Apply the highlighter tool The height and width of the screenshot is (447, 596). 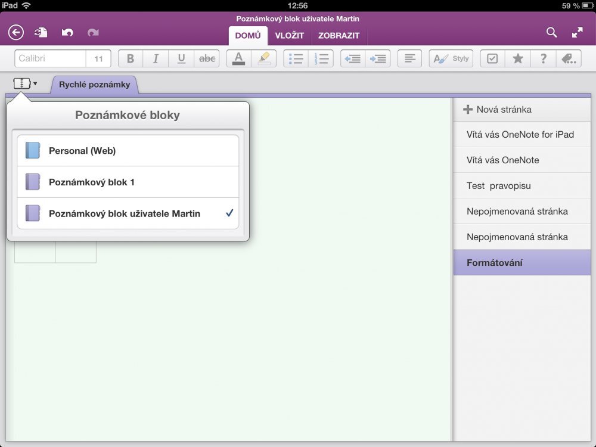click(264, 58)
